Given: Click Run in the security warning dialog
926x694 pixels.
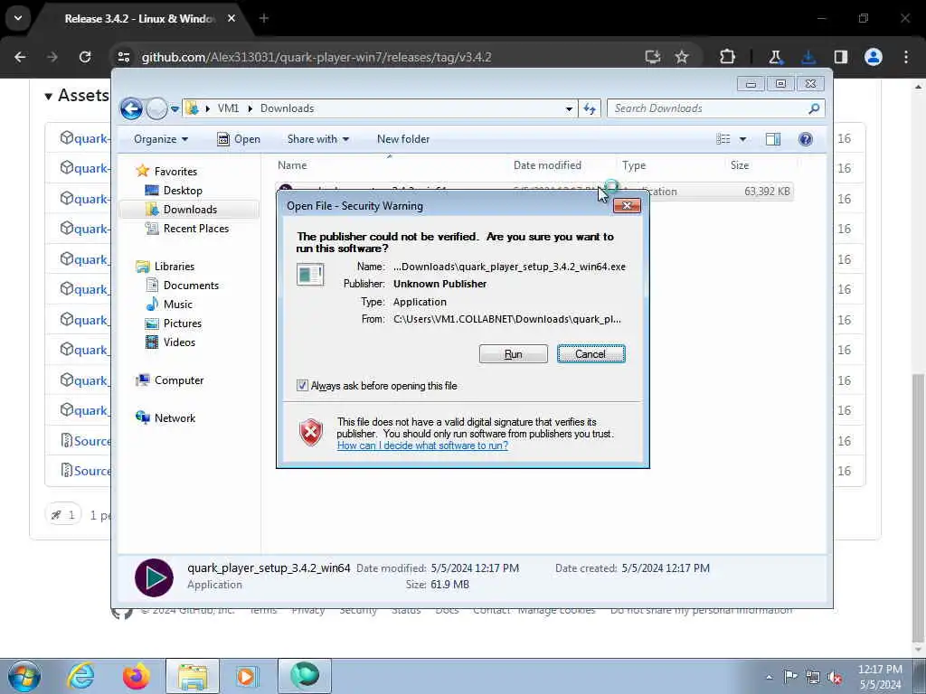Looking at the screenshot, I should 513,354.
